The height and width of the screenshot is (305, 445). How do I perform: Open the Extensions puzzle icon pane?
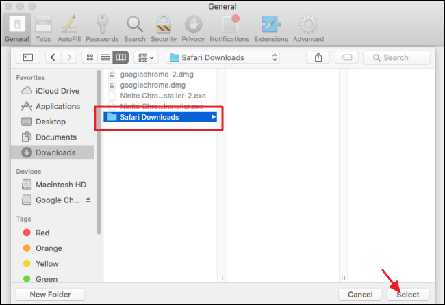coord(271,29)
